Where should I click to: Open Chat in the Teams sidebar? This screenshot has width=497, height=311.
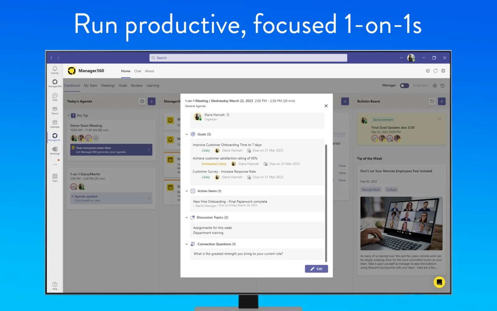55,97
